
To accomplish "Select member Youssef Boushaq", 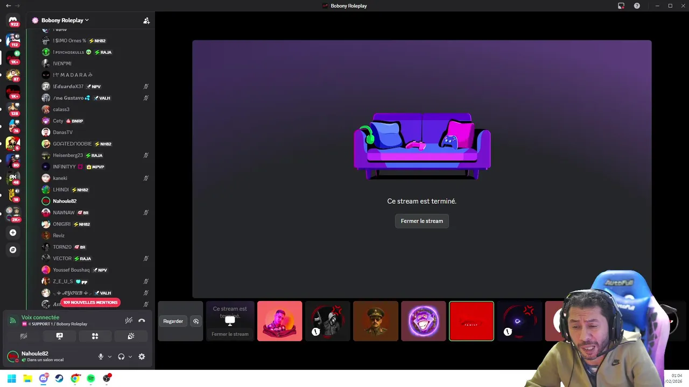I will 71,270.
